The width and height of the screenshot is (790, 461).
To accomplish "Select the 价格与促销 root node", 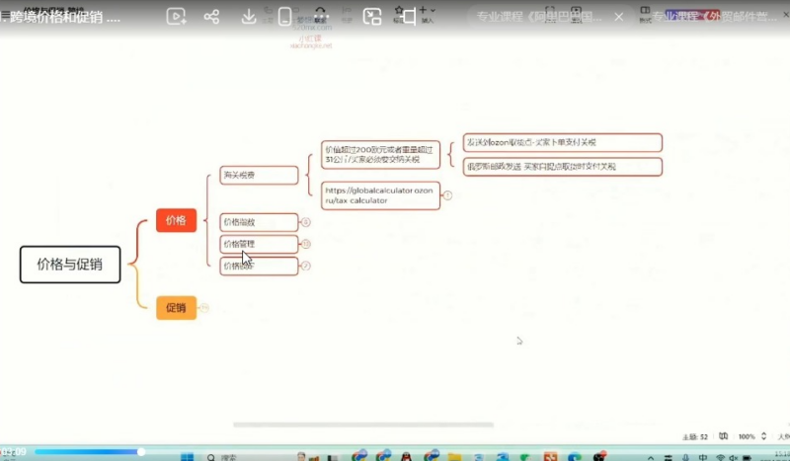I will coord(70,265).
